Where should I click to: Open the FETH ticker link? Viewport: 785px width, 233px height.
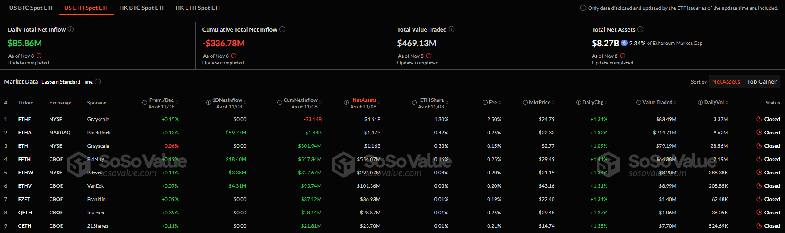[x=25, y=159]
